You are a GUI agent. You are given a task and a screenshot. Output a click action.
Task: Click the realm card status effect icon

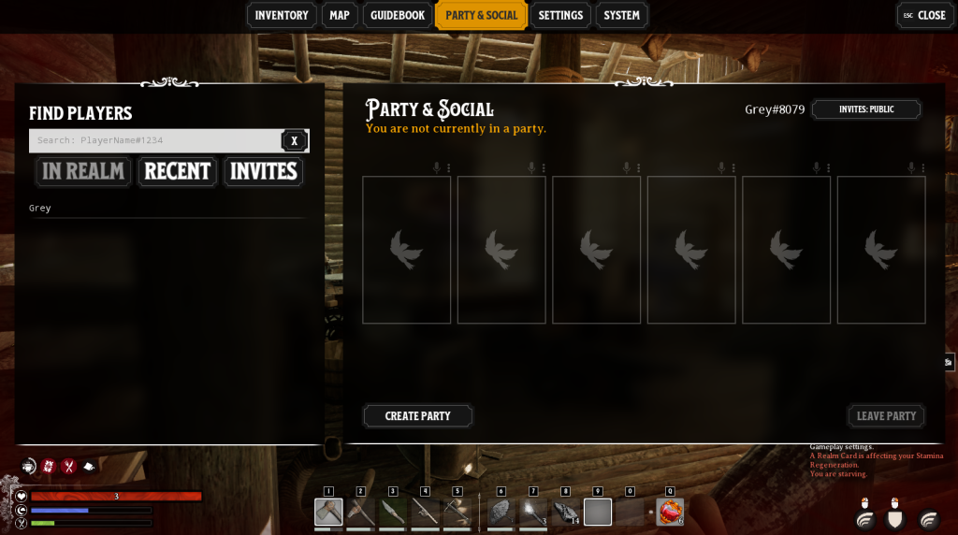[x=49, y=467]
